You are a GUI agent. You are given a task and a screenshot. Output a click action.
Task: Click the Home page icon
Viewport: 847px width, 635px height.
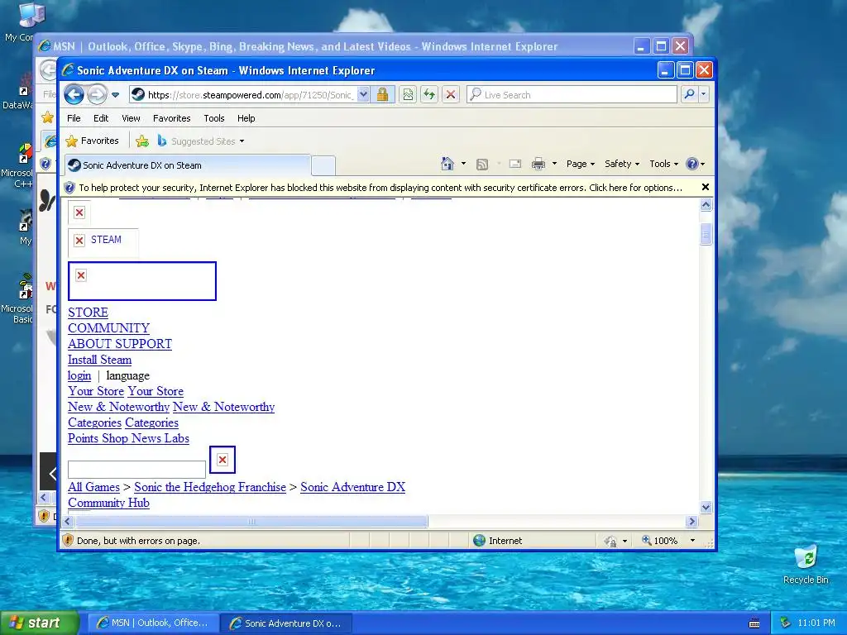(447, 164)
